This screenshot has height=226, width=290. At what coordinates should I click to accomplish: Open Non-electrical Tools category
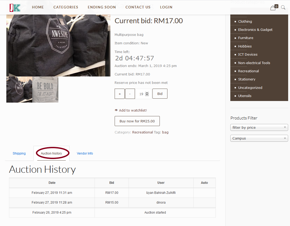pos(254,63)
